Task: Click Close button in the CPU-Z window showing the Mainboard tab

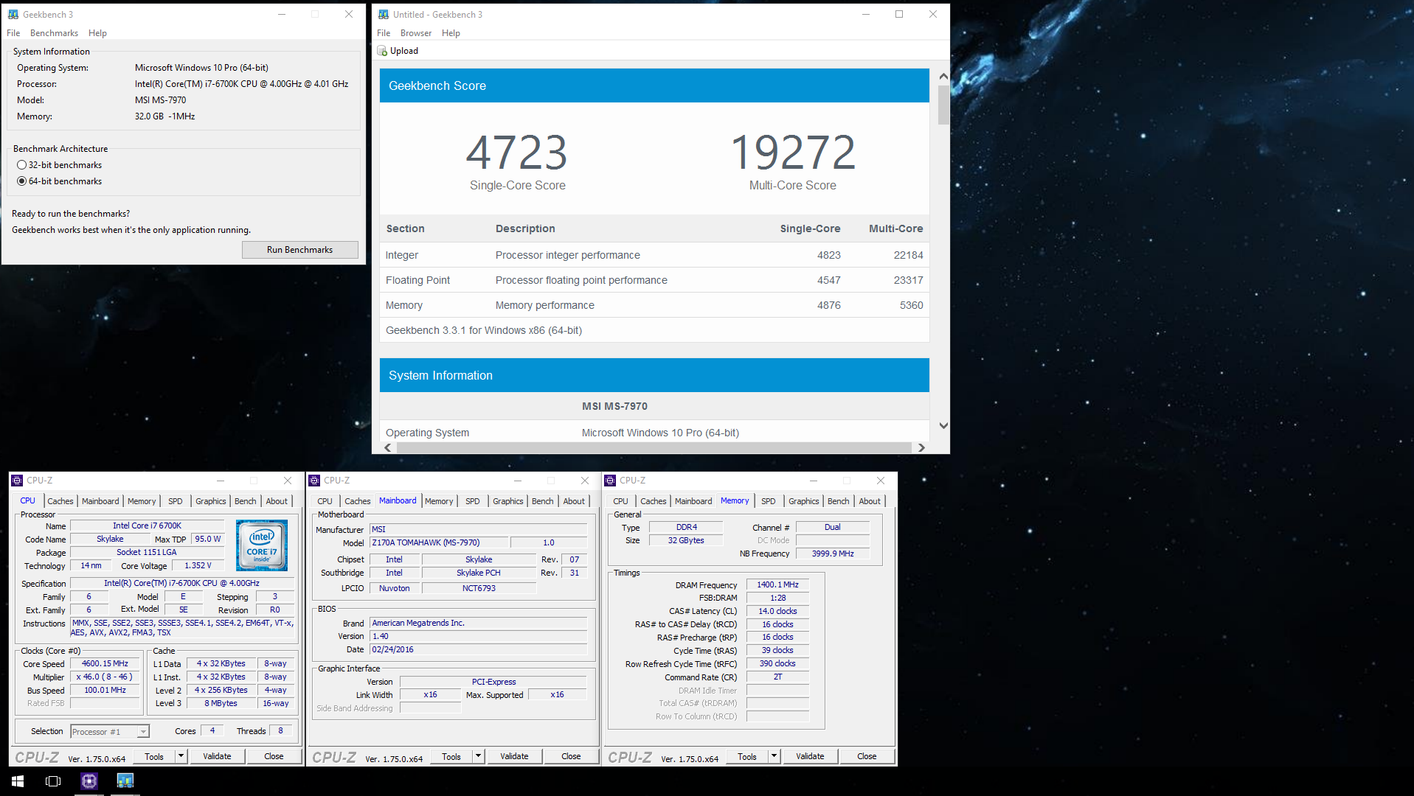Action: pyautogui.click(x=571, y=756)
